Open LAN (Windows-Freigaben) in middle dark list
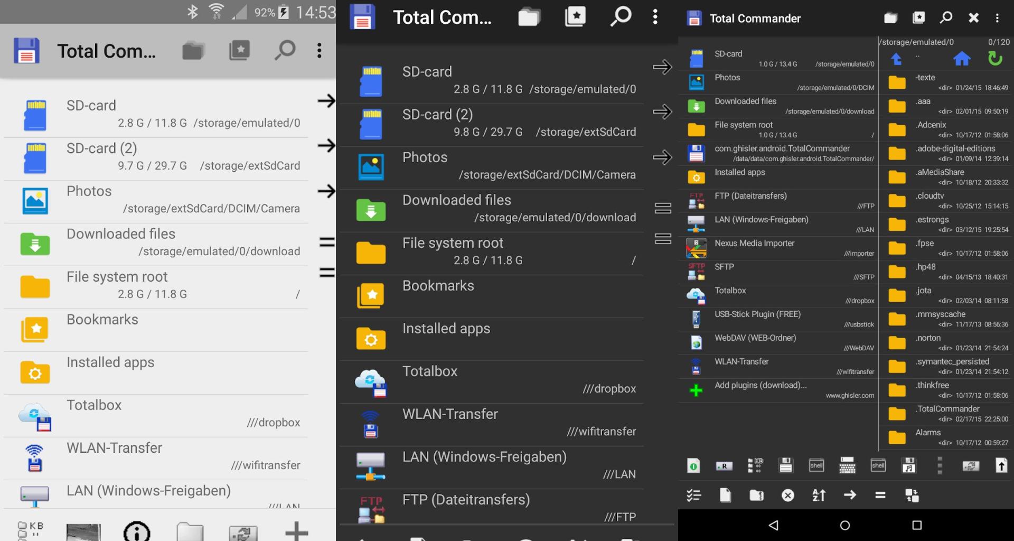The width and height of the screenshot is (1014, 541). click(491, 467)
